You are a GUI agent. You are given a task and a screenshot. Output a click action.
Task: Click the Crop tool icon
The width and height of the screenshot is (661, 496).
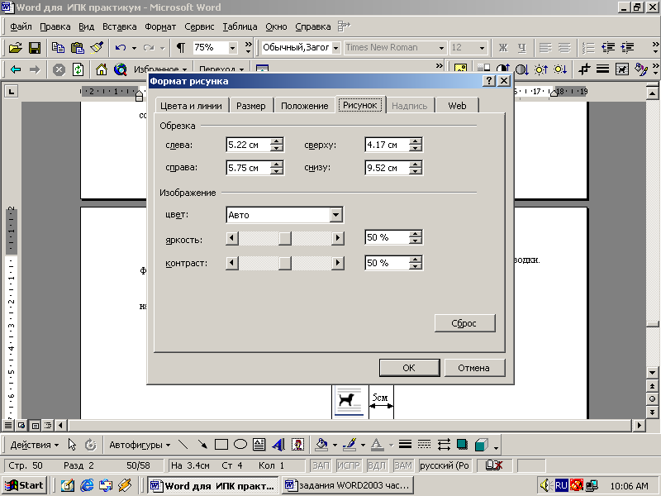[x=584, y=69]
